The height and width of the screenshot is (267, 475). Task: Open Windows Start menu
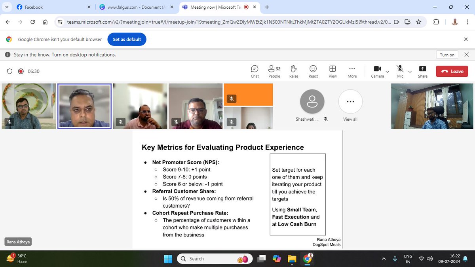[168, 259]
